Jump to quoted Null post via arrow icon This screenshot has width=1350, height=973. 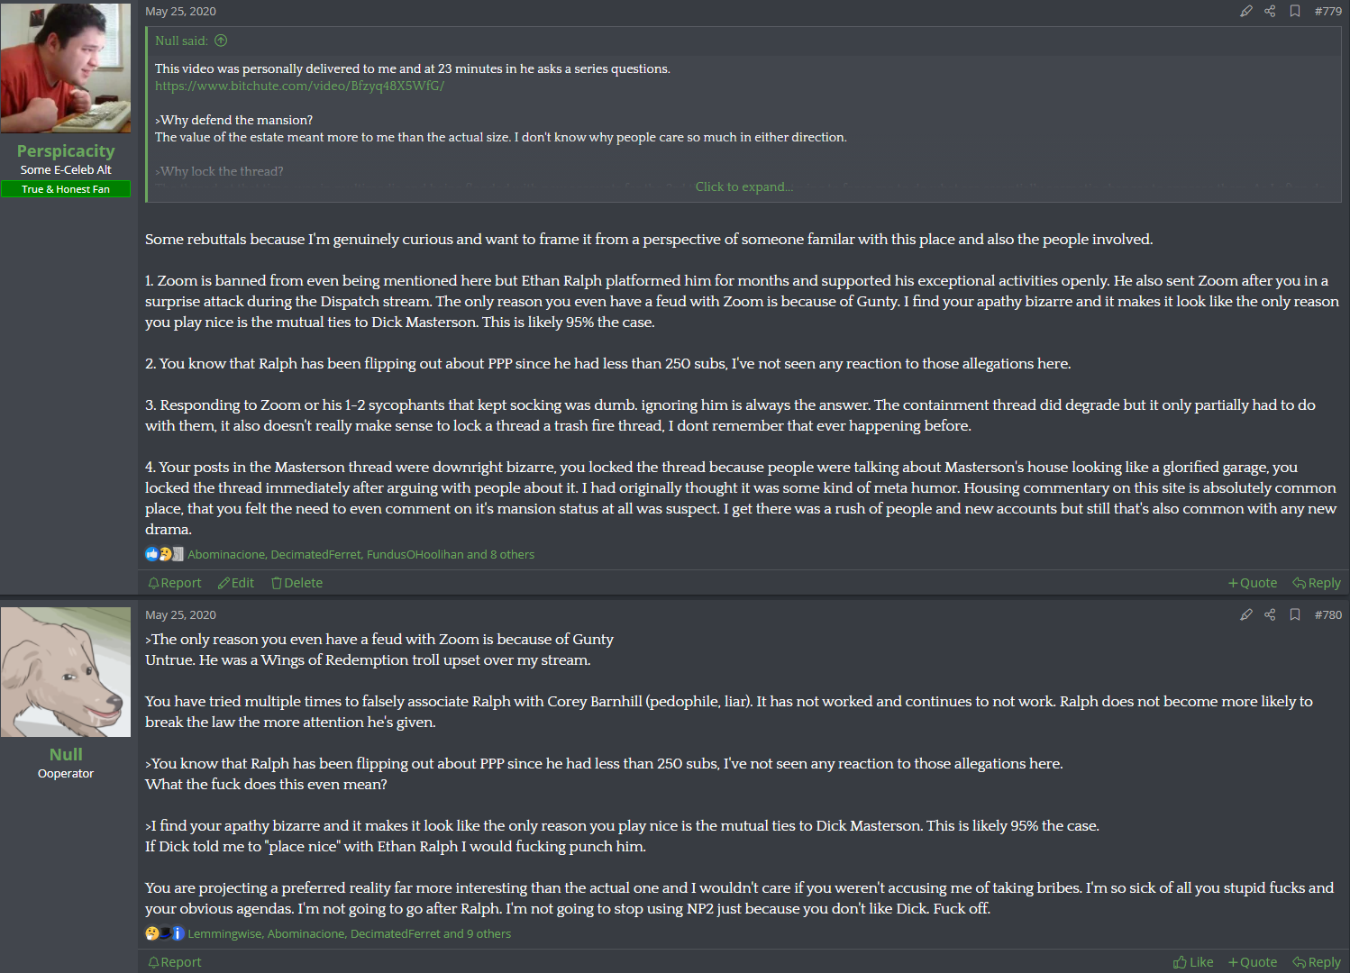221,41
